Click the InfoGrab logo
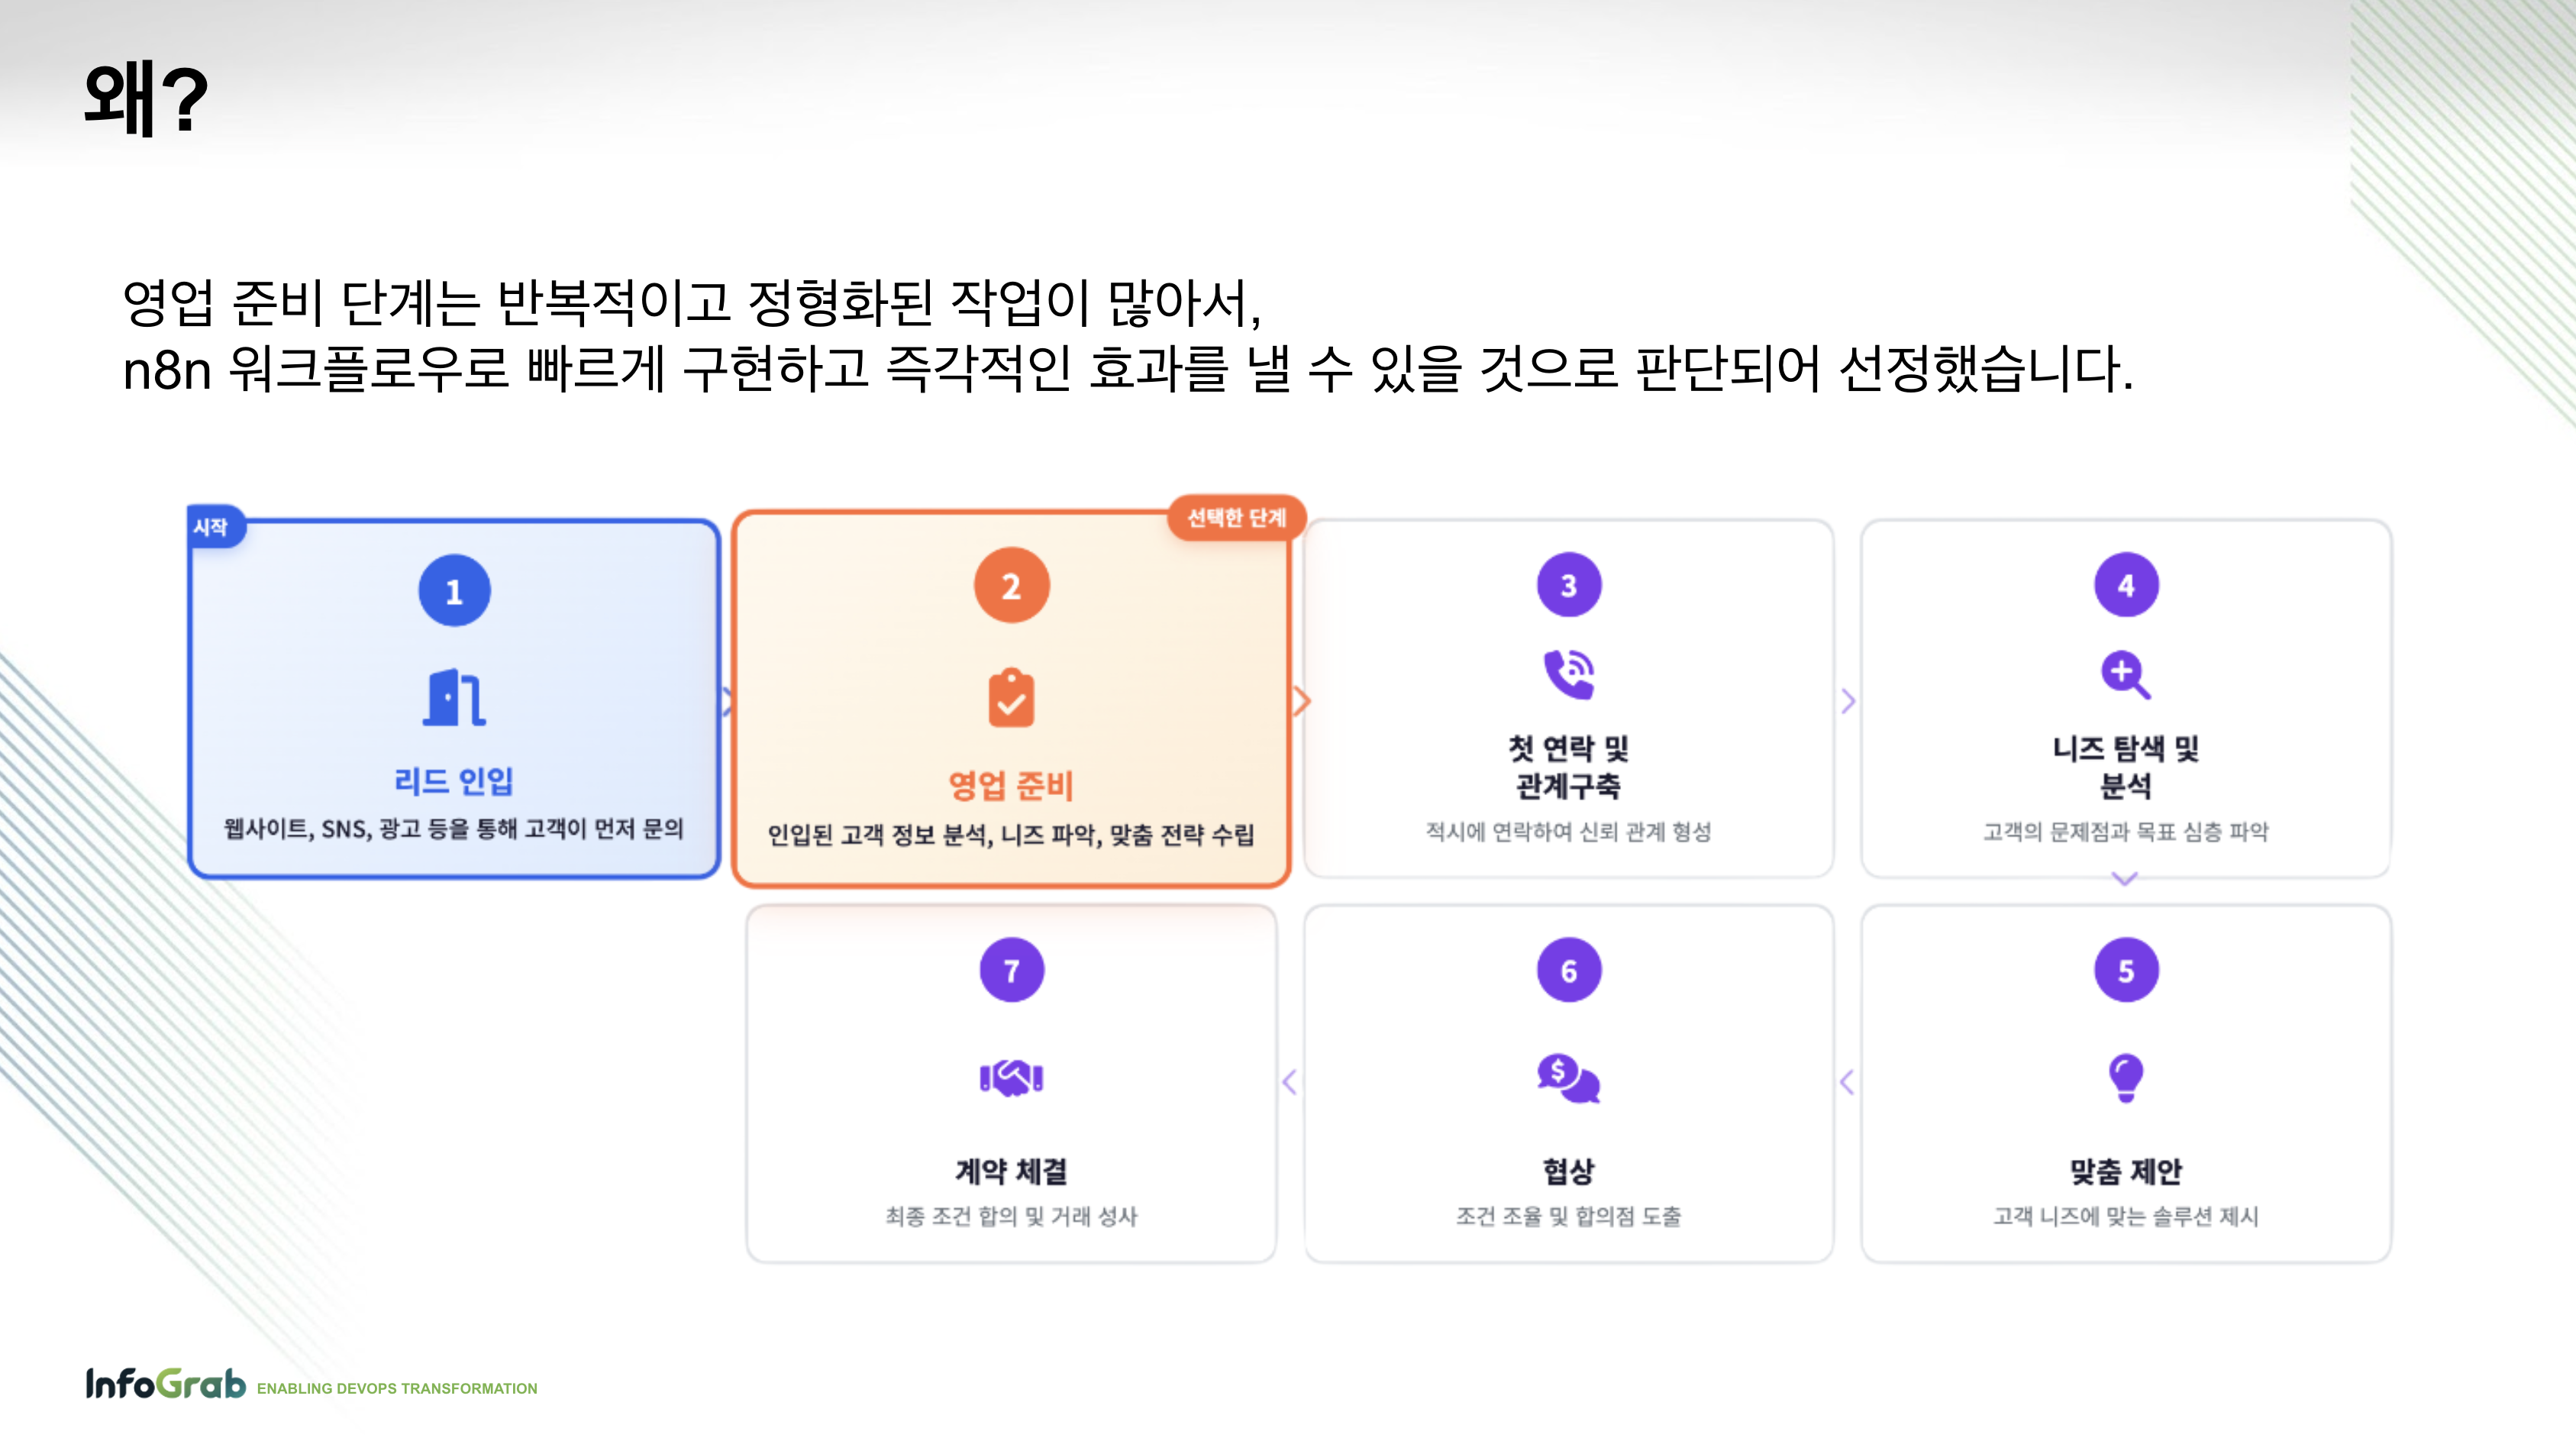The image size is (2576, 1454). pyautogui.click(x=165, y=1384)
